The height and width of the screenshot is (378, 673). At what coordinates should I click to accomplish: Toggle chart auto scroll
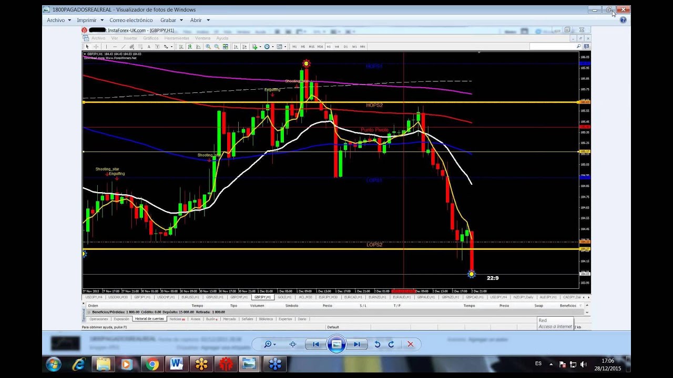237,47
